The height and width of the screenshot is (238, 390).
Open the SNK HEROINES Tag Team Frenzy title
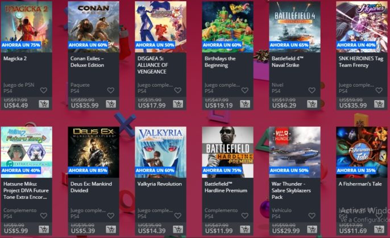[361, 62]
